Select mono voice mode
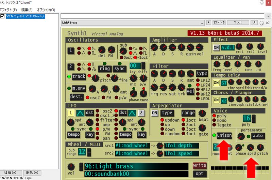The height and width of the screenshot is (180, 272). coord(214,120)
